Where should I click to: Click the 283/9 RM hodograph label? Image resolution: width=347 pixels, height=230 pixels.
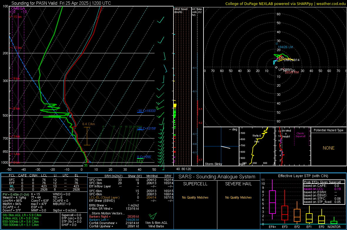(292, 72)
